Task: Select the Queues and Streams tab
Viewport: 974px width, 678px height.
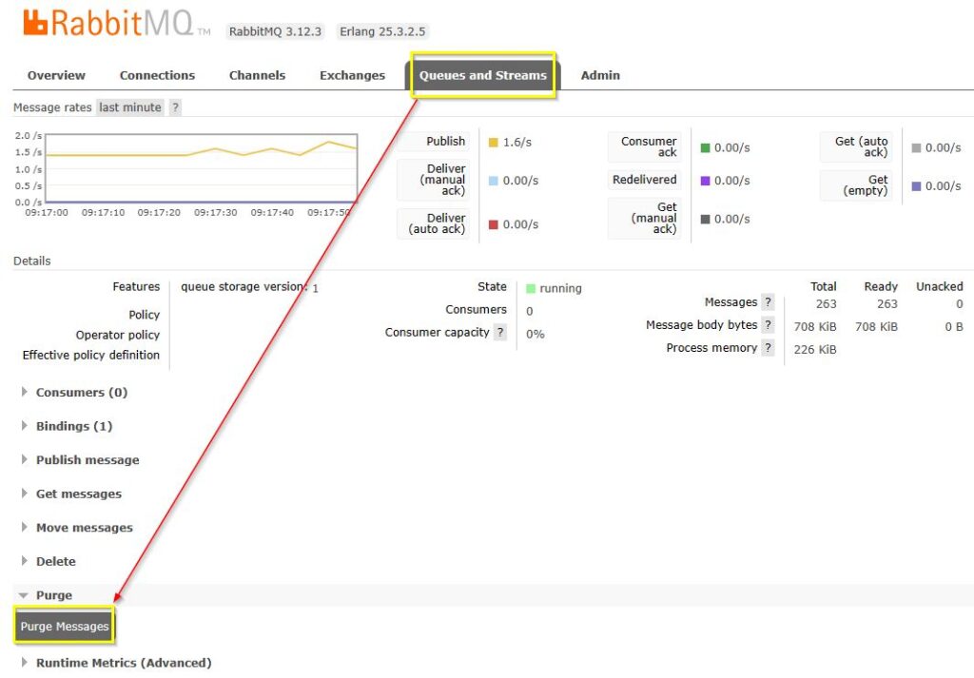Action: point(482,75)
